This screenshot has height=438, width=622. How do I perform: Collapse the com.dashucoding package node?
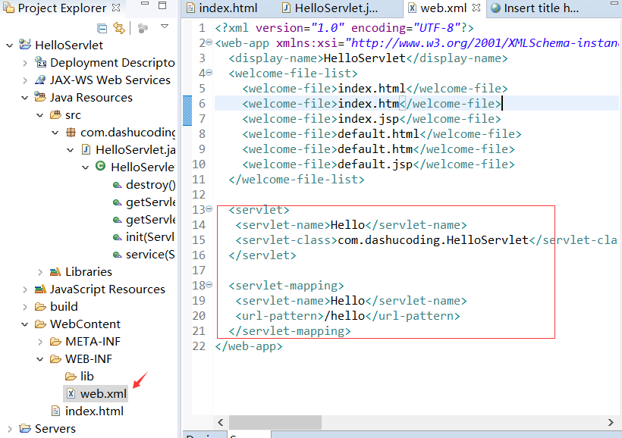pos(55,133)
